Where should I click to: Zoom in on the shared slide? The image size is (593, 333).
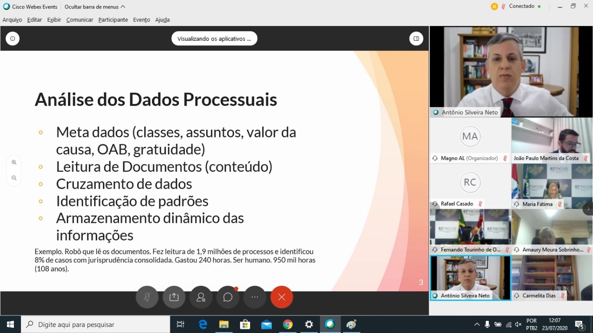pos(14,163)
